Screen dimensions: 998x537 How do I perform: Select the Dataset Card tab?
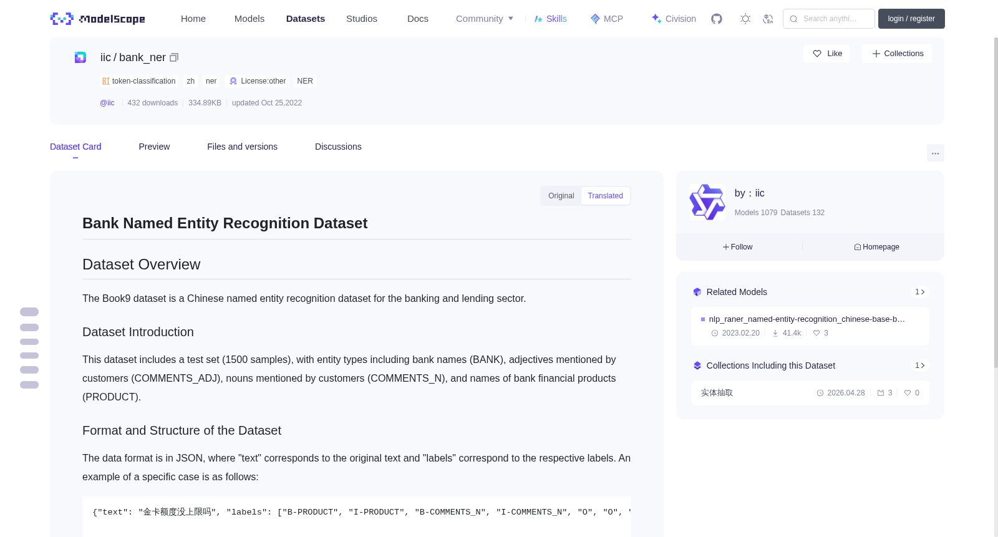click(x=75, y=147)
